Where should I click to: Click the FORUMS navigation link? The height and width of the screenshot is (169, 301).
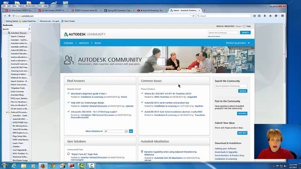(x=69, y=43)
